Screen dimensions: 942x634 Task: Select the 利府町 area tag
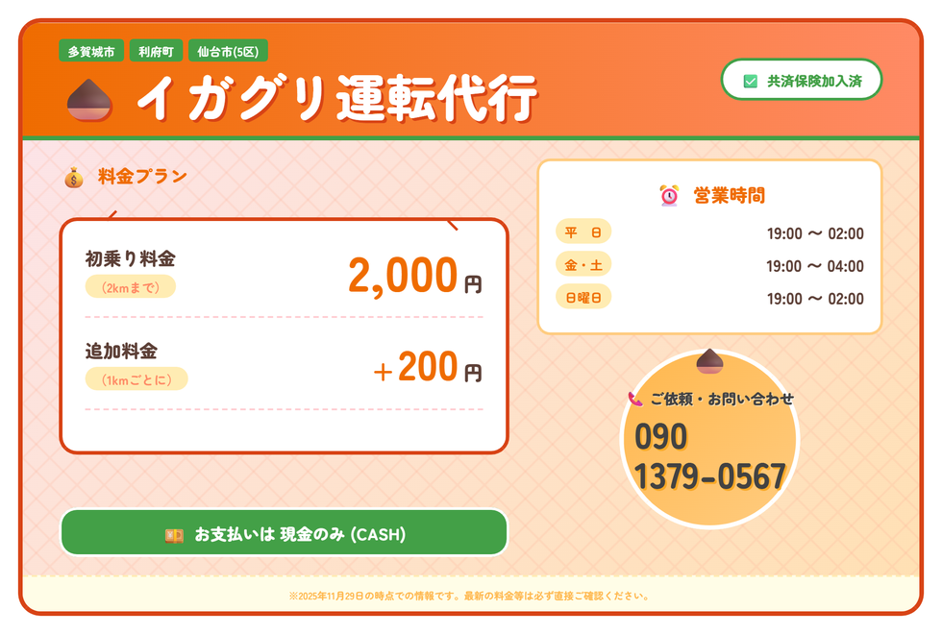(x=155, y=51)
